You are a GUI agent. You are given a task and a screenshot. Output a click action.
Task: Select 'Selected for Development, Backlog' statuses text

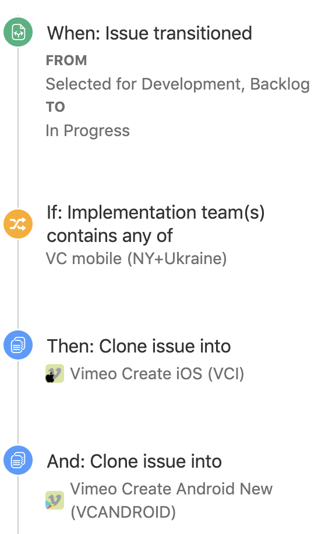178,84
